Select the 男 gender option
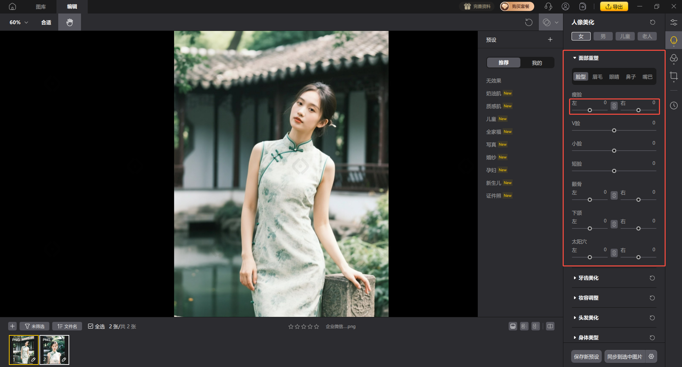 pos(603,36)
